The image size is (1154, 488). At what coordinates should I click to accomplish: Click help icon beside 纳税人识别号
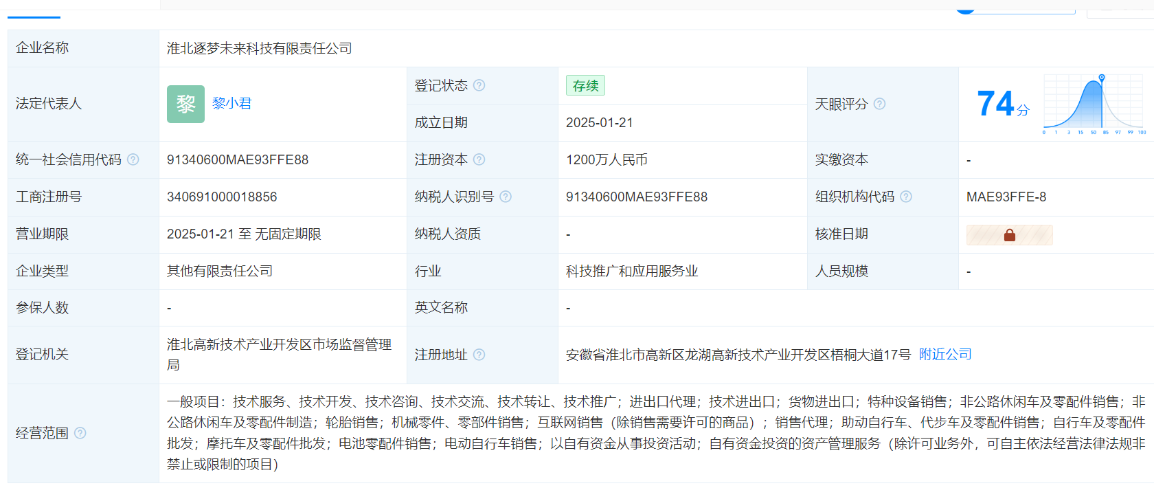[x=506, y=197]
